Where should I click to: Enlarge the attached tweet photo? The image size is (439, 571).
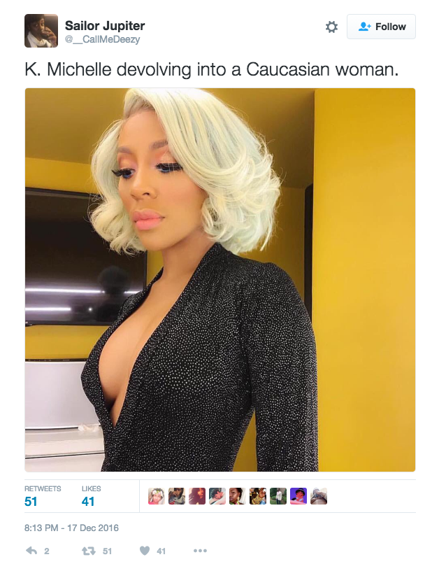tap(220, 280)
